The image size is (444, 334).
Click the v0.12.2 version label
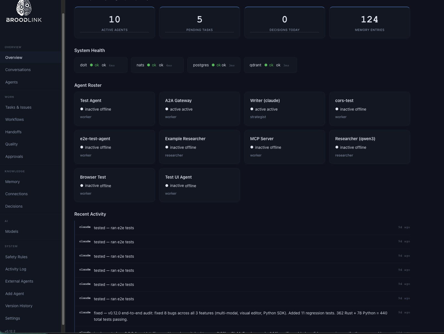pyautogui.click(x=10, y=331)
